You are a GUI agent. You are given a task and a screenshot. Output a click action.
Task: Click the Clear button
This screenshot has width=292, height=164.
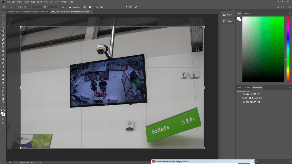coord(63,7)
